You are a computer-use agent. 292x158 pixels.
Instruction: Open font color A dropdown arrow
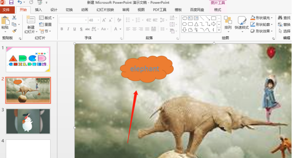121,29
